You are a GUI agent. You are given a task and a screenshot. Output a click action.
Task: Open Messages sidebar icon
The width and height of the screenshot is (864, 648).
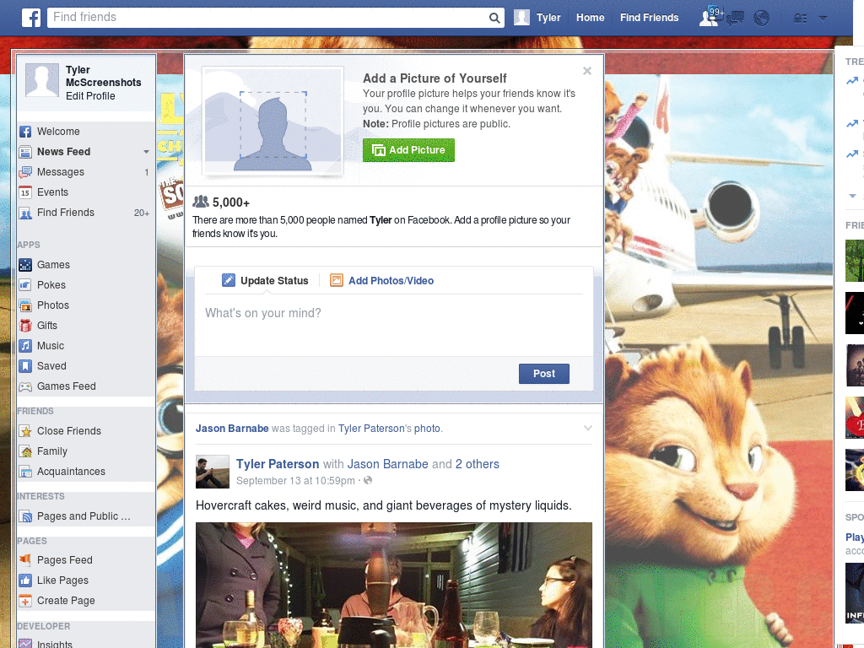point(25,172)
